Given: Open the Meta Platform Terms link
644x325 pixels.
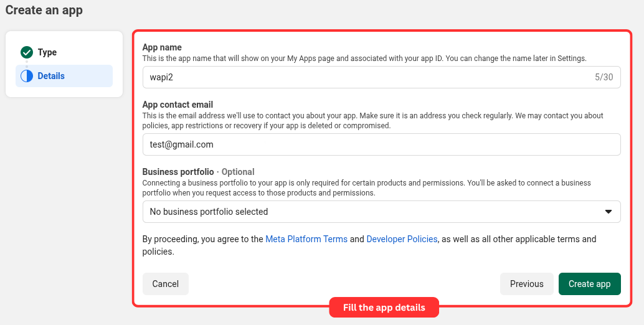Looking at the screenshot, I should [x=306, y=239].
